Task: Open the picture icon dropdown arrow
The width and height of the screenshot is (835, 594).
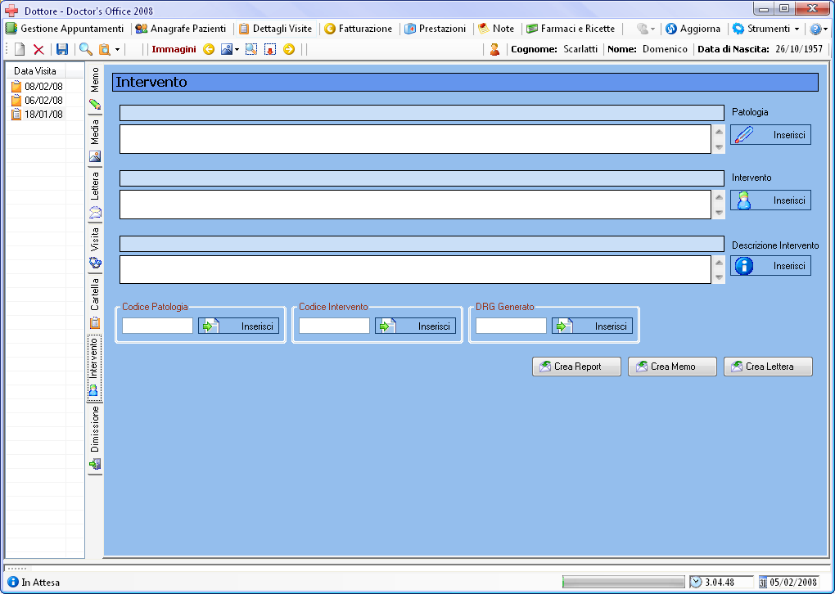Action: click(x=237, y=49)
